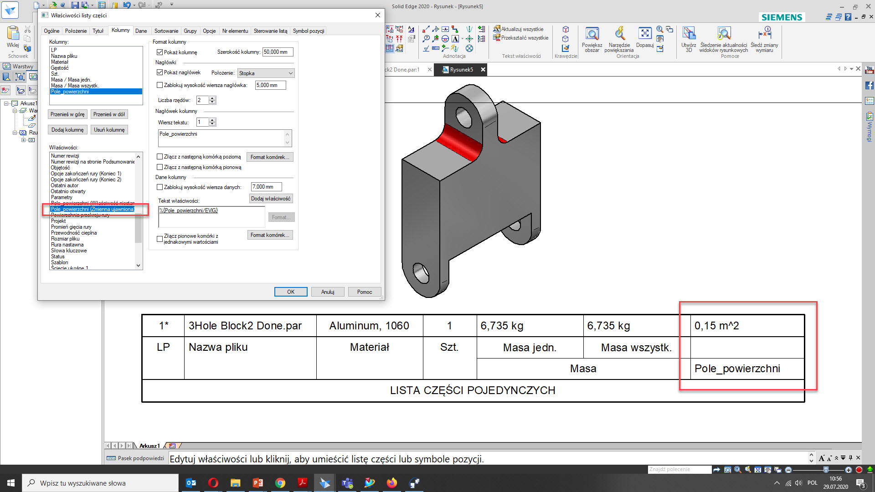Image resolution: width=875 pixels, height=492 pixels.
Task: Enable Zablokuj wysokość wiersza danych
Action: click(160, 187)
